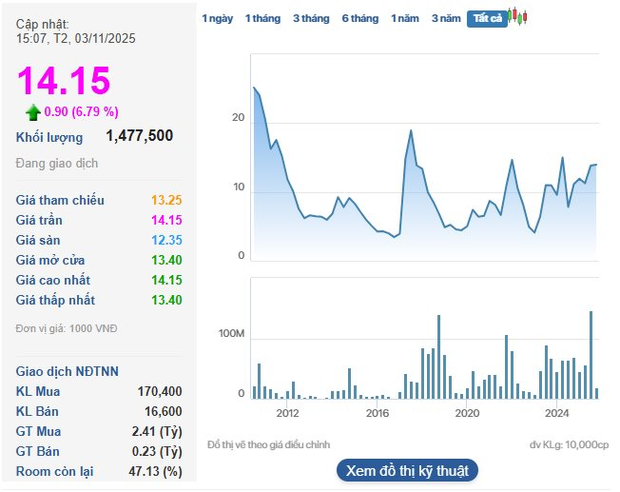Viewport: 620px width, 492px height.
Task: Select the 6 tháng chart range
Action: click(359, 18)
